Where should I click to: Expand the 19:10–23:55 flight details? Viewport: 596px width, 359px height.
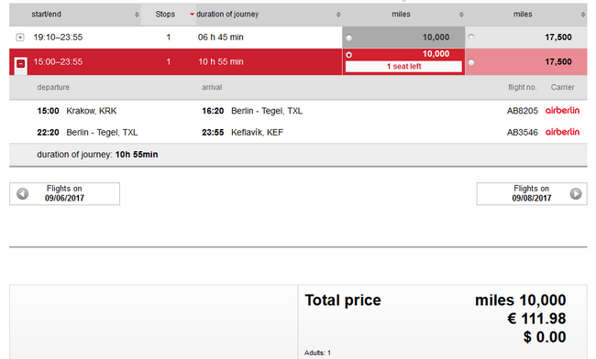(x=20, y=38)
